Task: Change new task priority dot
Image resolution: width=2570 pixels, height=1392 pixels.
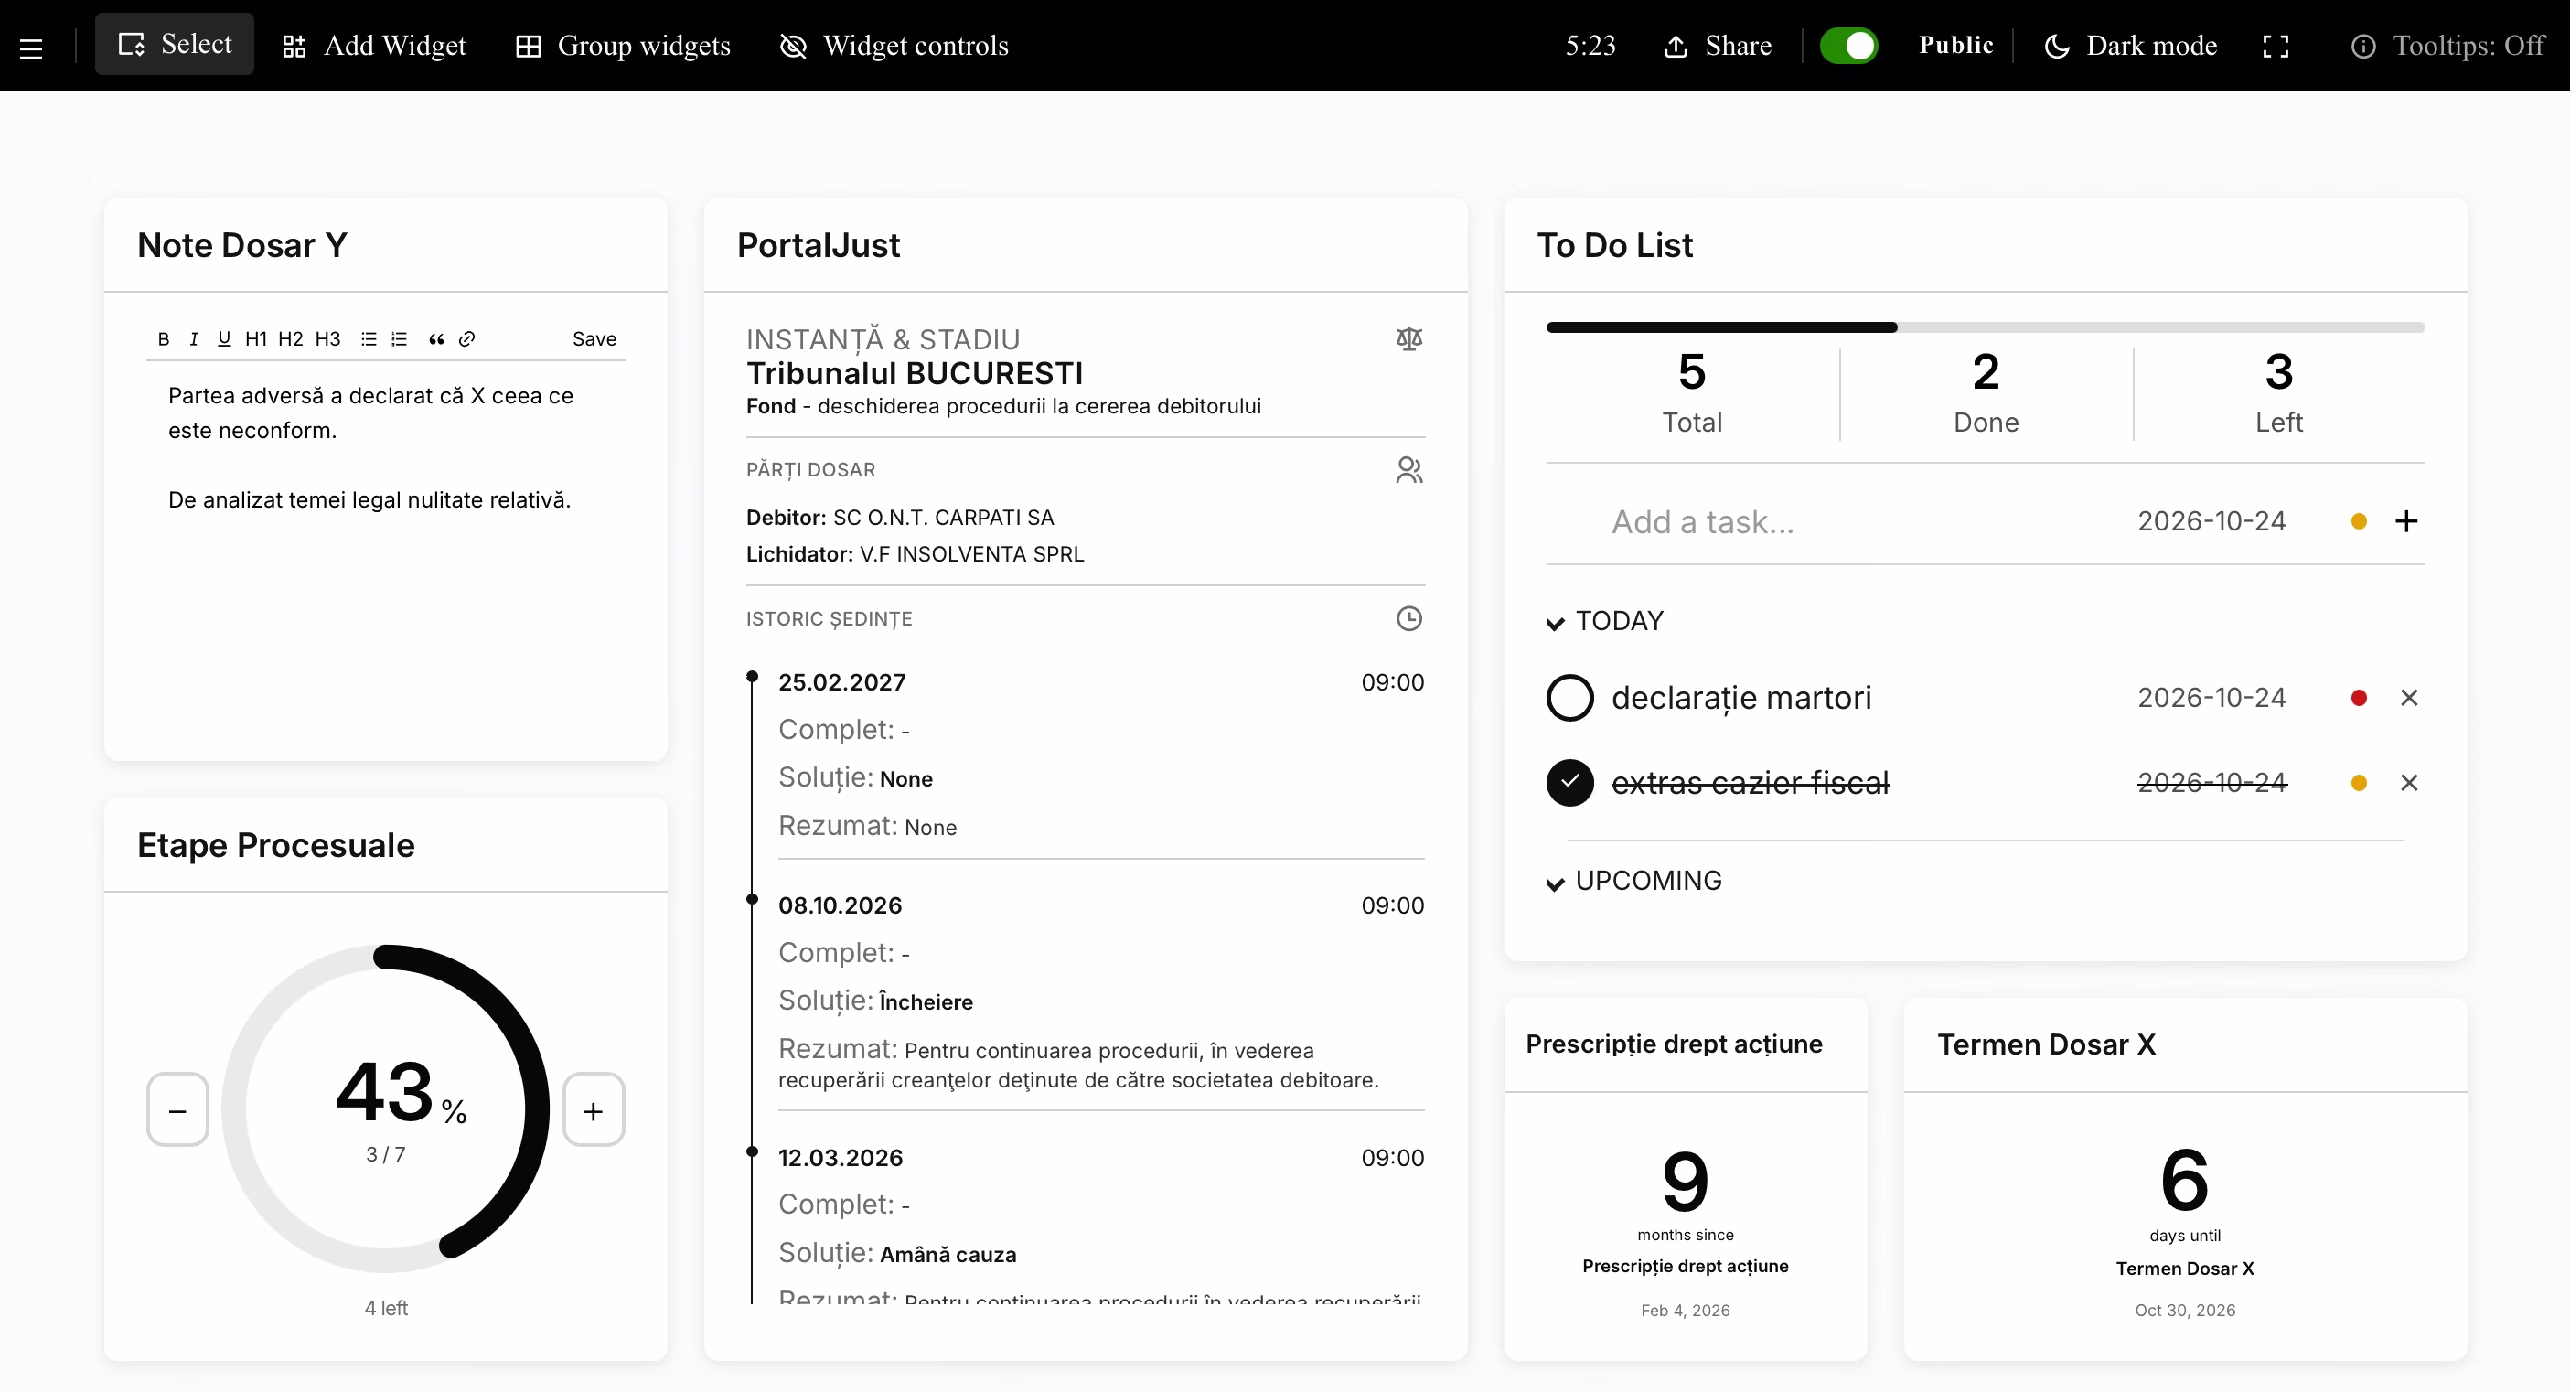Action: tap(2359, 521)
